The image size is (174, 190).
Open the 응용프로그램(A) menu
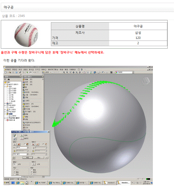tap(53, 69)
